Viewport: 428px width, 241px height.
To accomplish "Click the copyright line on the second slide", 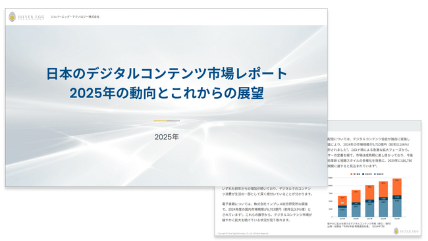I will pyautogui.click(x=243, y=233).
